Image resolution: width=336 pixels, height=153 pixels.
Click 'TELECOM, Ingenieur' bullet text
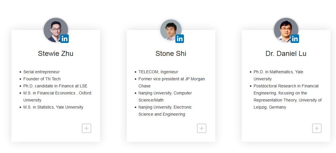[x=158, y=72]
